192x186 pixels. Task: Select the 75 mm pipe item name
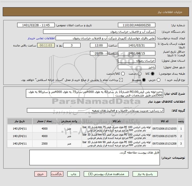click(117, 129)
